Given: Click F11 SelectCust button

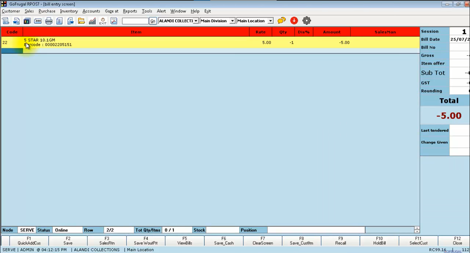Looking at the screenshot, I should pyautogui.click(x=418, y=241).
